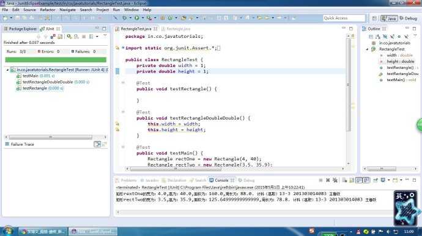Click Open Perspective icon beside Java
This screenshot has height=236, width=422.
[374, 18]
